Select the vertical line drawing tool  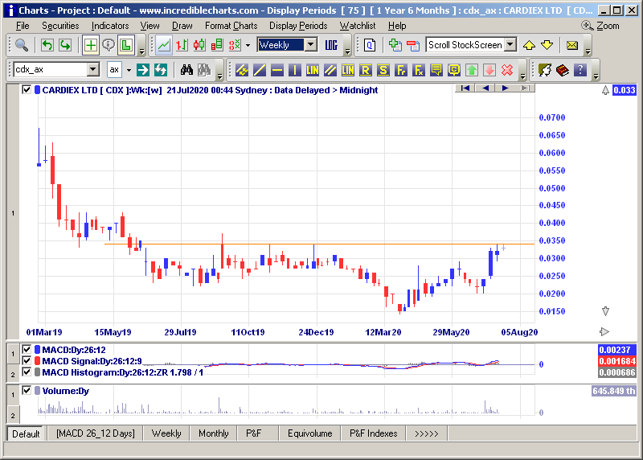(x=295, y=70)
